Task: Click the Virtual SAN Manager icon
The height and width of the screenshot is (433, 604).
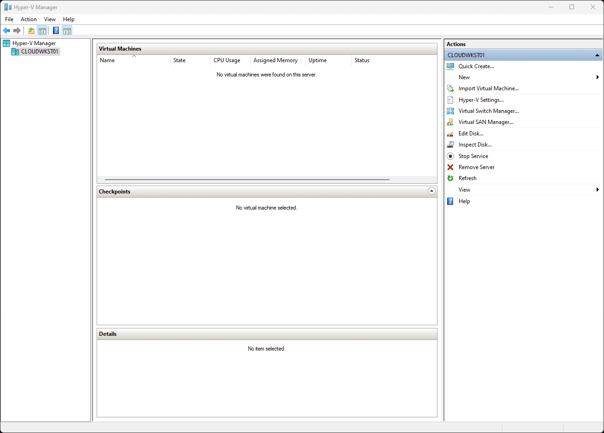Action: (x=450, y=122)
